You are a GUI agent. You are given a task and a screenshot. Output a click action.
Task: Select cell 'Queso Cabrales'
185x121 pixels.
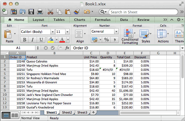point(54,61)
